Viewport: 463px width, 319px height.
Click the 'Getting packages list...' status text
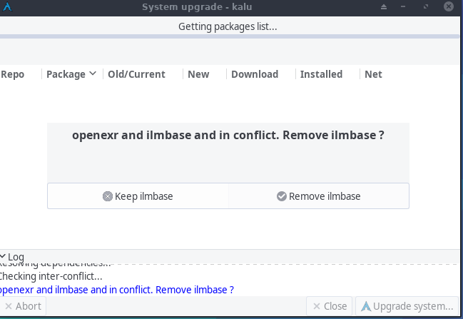228,26
